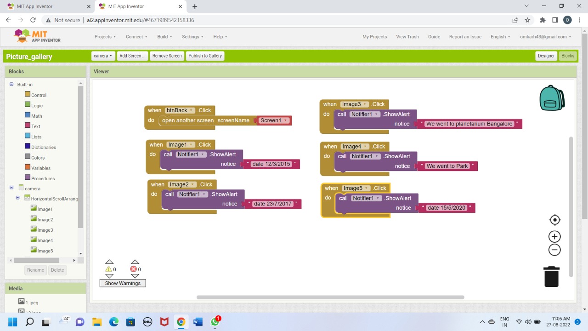Open the Projects menu

pyautogui.click(x=105, y=37)
